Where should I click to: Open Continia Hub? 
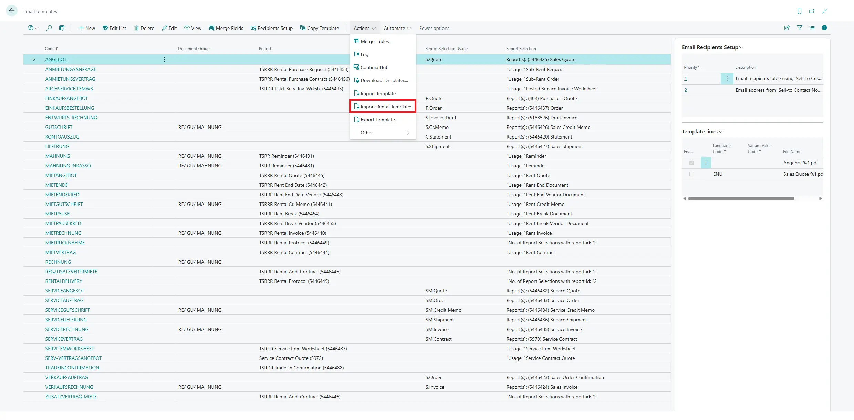point(383,67)
